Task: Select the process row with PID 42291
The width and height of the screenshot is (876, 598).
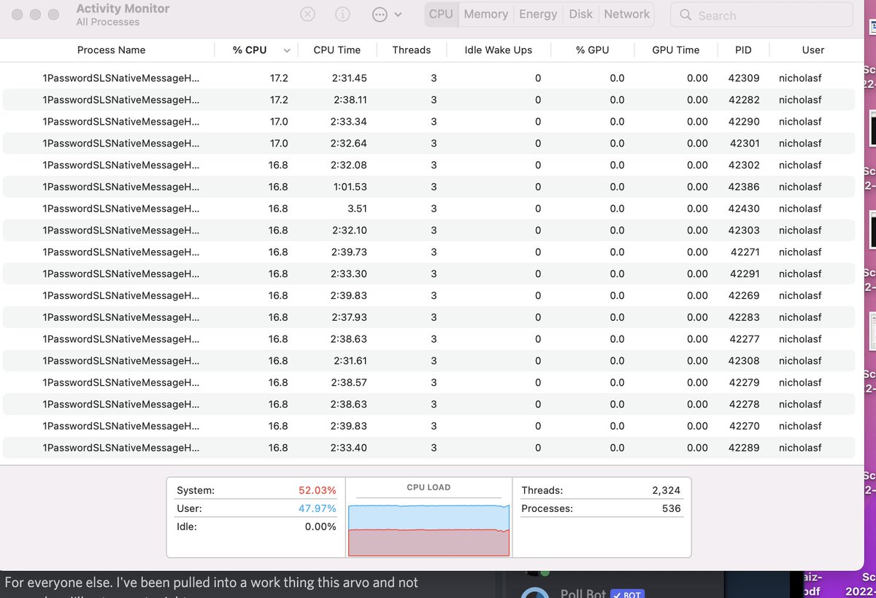Action: (429, 273)
